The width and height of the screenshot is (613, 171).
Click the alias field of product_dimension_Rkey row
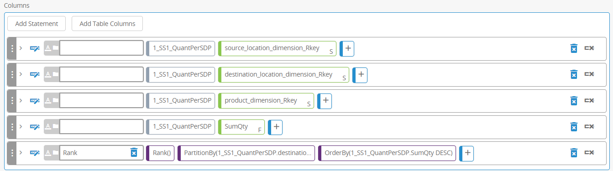pyautogui.click(x=101, y=100)
